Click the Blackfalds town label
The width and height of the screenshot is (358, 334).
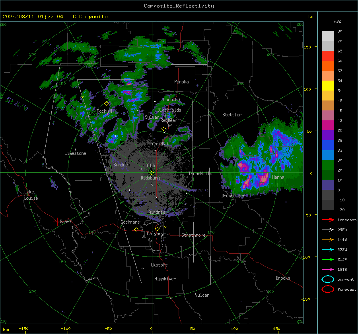point(169,110)
